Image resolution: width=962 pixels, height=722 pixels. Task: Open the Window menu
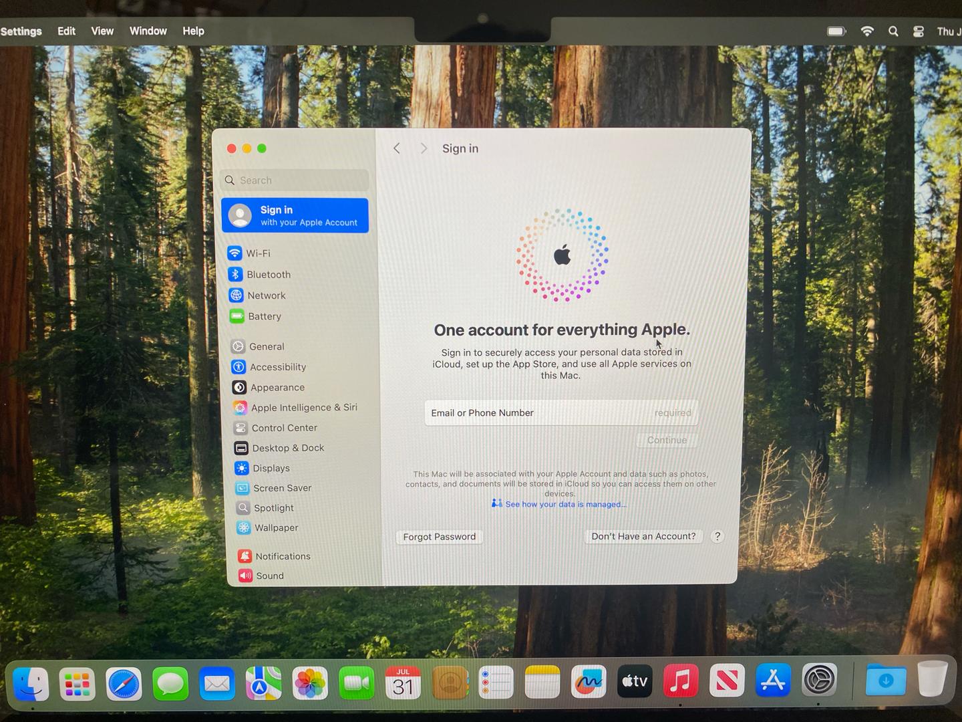(x=148, y=31)
